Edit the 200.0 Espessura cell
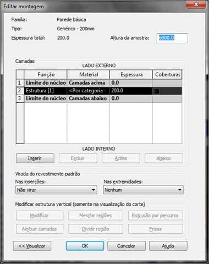The height and width of the screenshot is (264, 209). click(131, 91)
